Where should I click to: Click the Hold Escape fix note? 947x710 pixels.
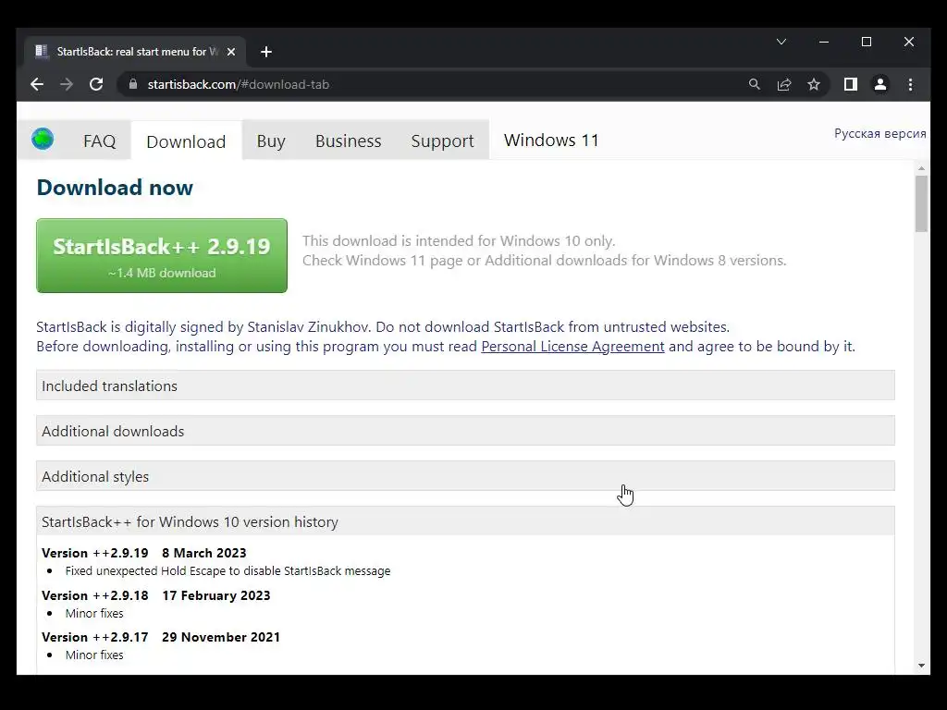[x=228, y=571]
